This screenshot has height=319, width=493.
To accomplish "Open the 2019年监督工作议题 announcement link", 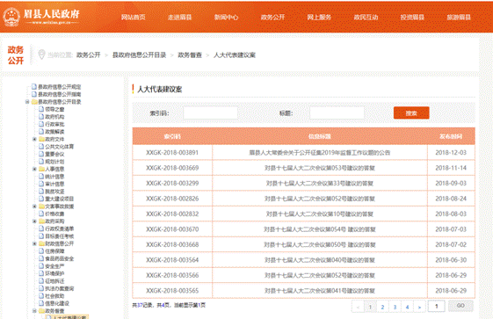I will 320,153.
